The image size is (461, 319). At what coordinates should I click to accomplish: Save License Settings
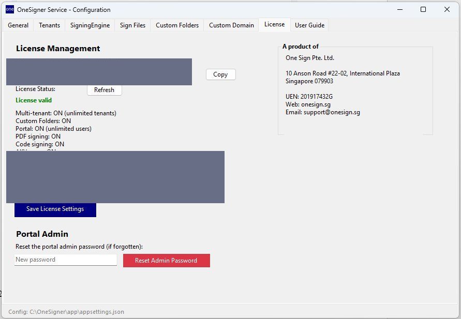point(55,209)
